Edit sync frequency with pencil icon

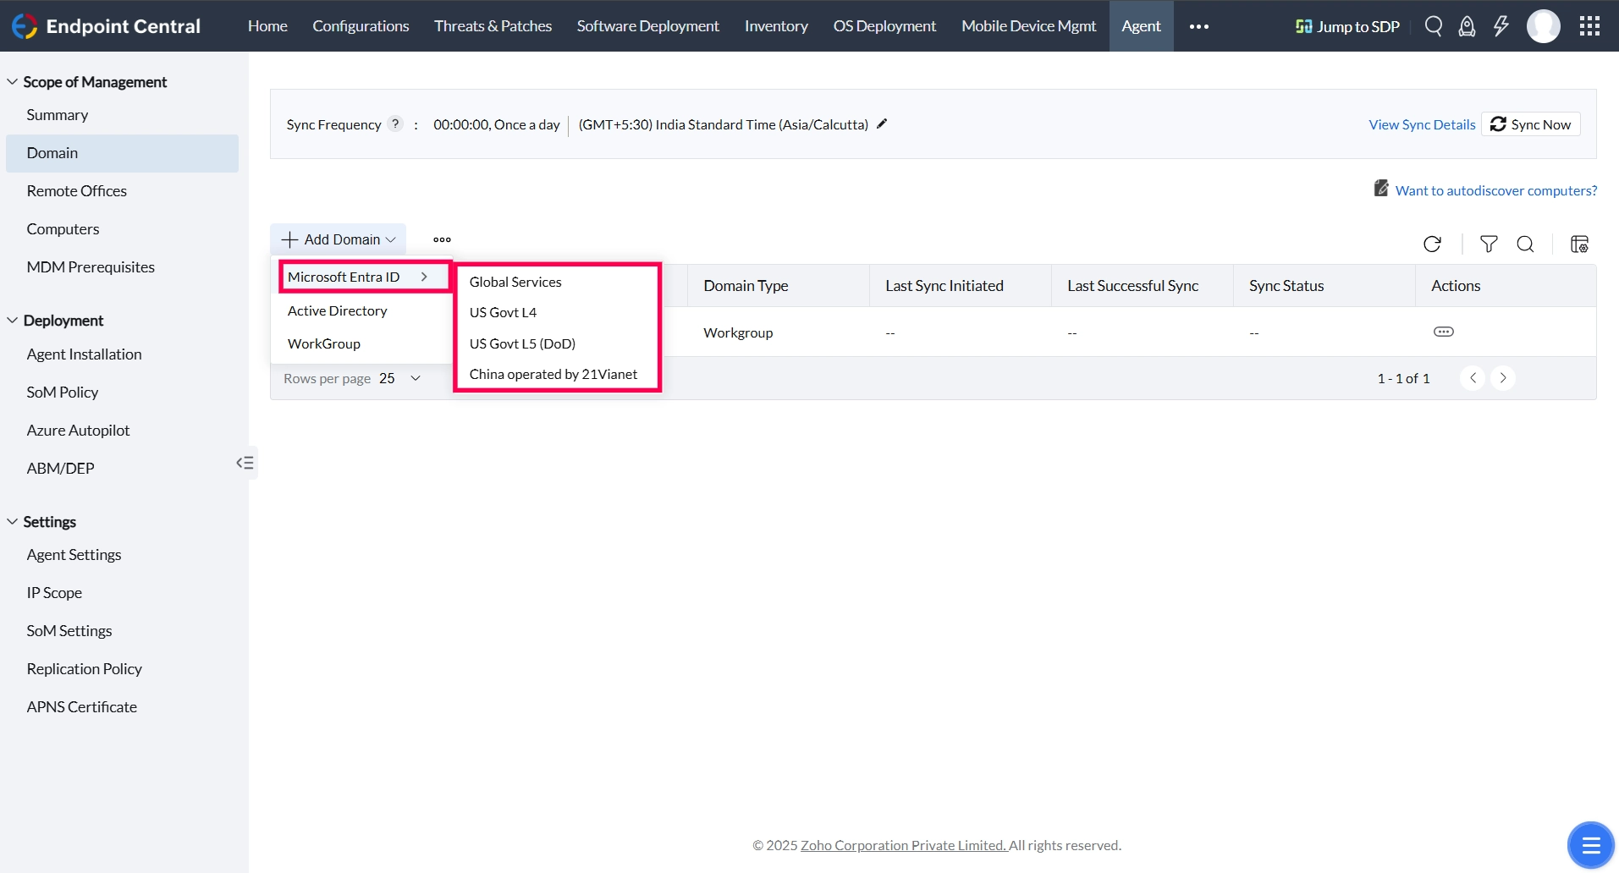(882, 124)
